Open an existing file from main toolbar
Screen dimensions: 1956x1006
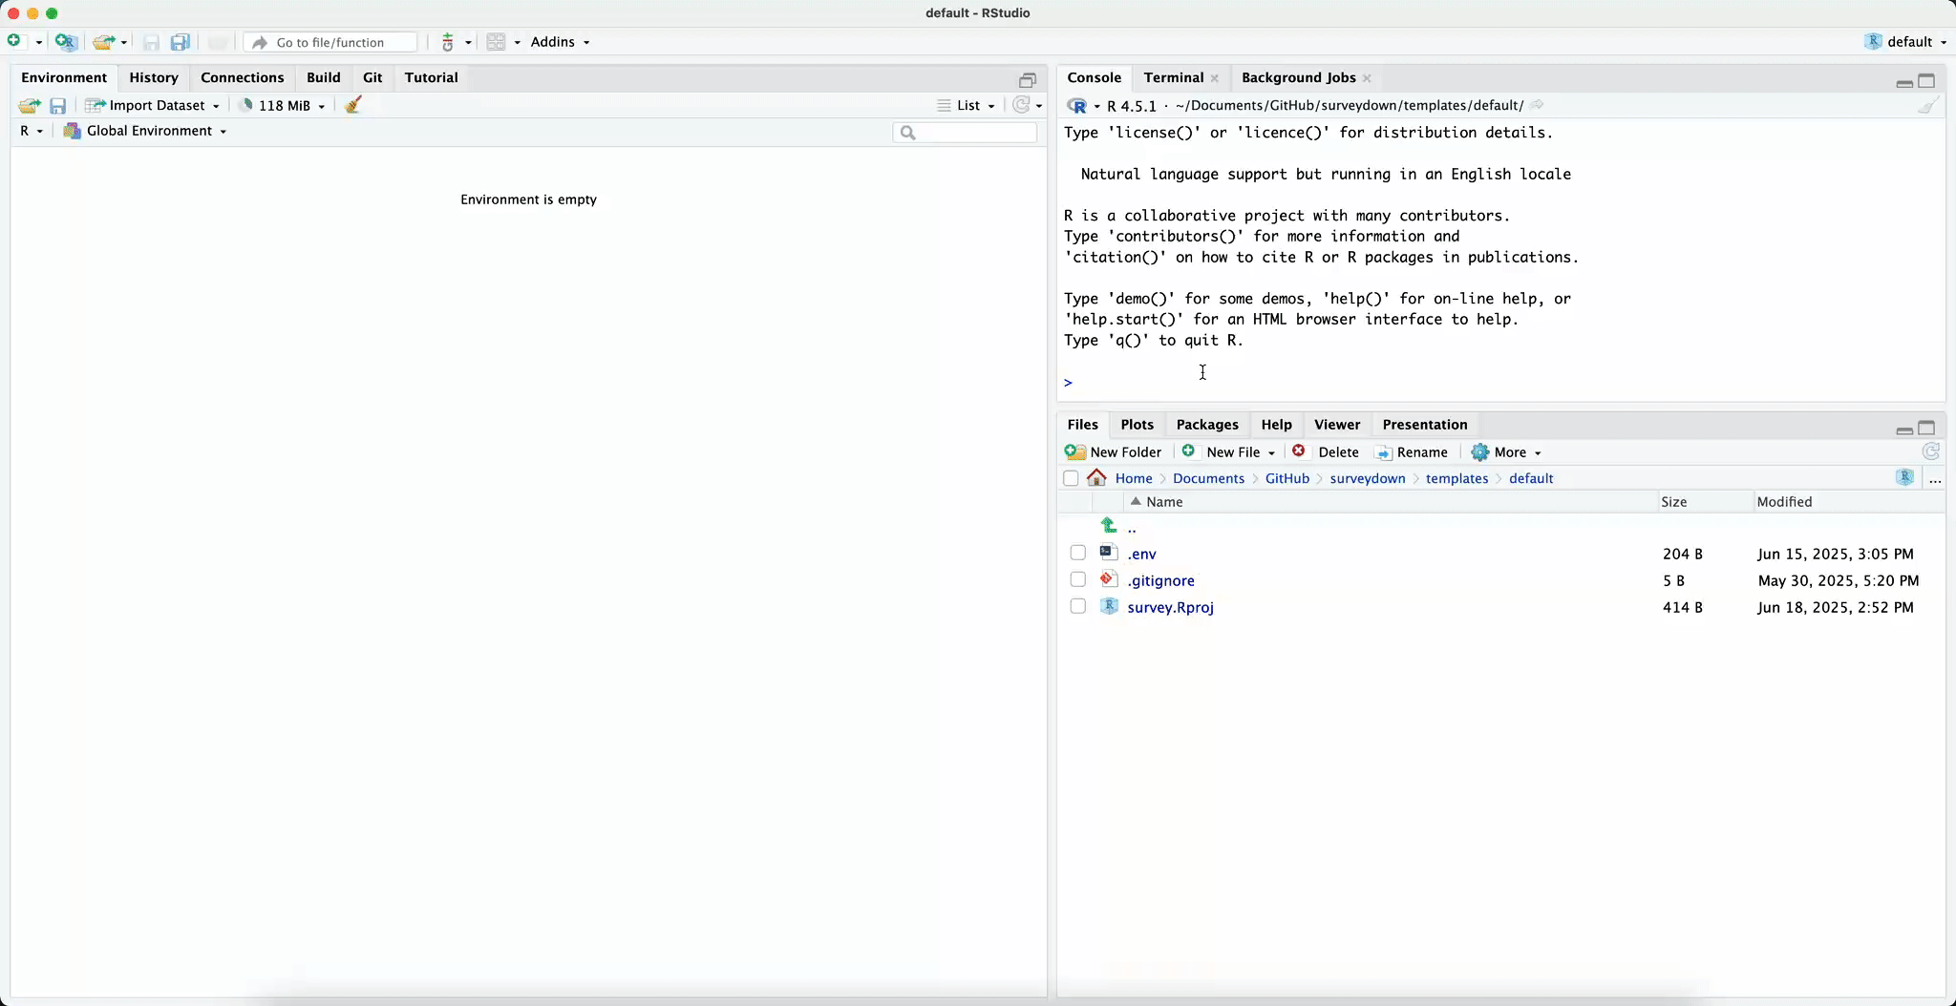click(x=104, y=42)
